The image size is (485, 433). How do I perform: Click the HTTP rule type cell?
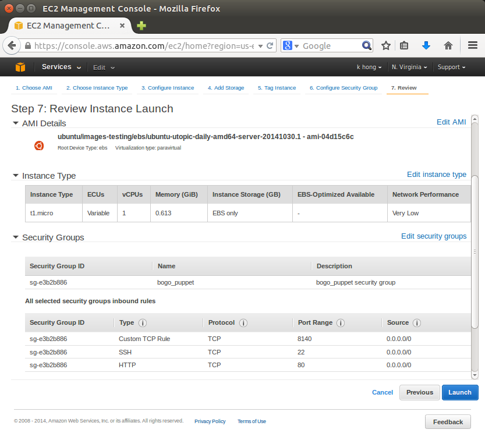[x=127, y=365]
